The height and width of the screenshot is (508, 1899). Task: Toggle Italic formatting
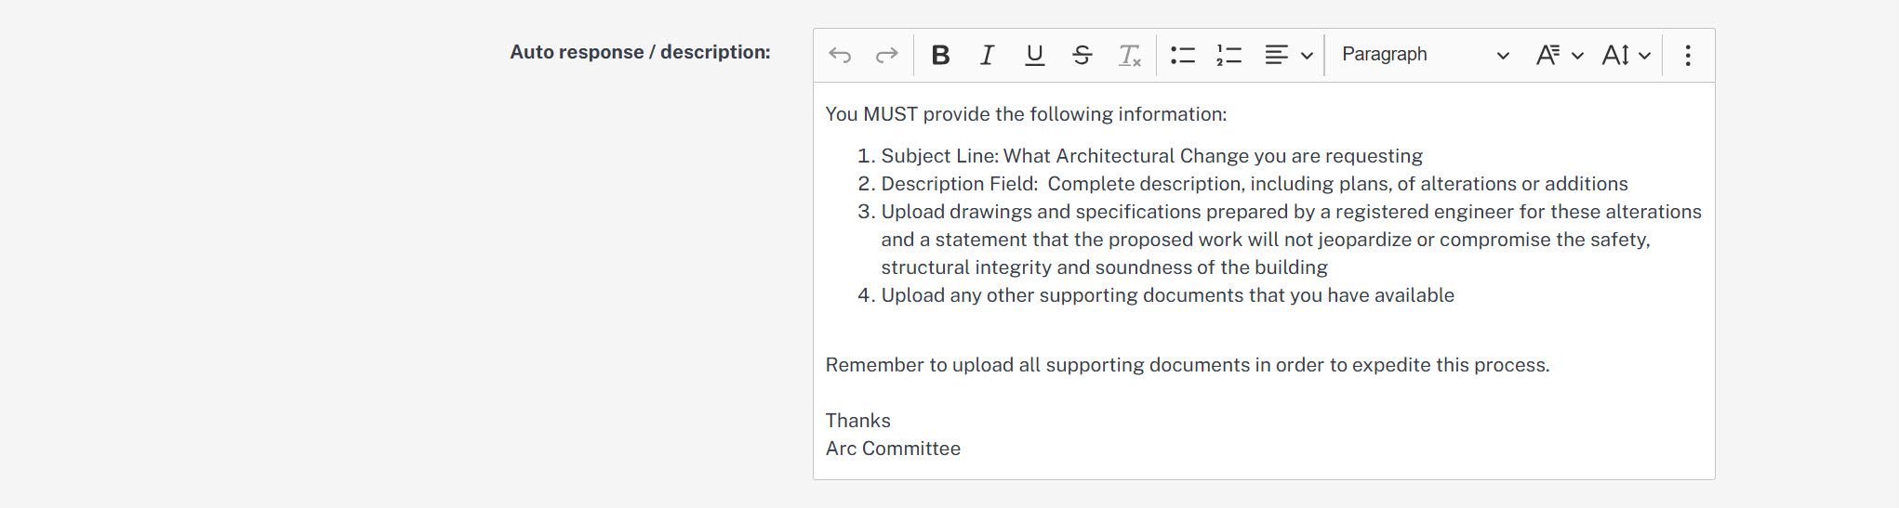(x=987, y=55)
